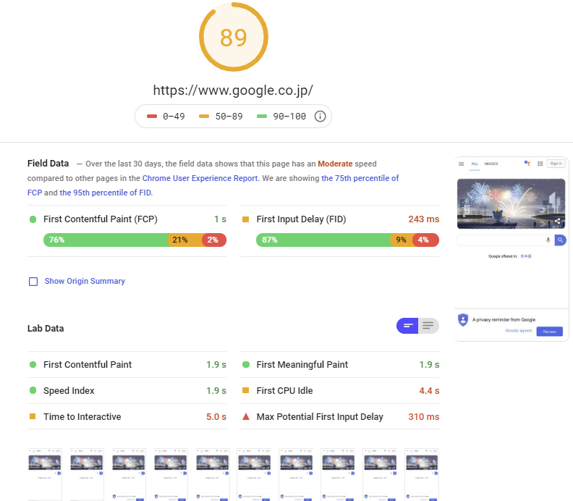Viewport: 573px width, 501px height.
Task: Expand the First Meaningful Paint metric row
Action: [340, 365]
